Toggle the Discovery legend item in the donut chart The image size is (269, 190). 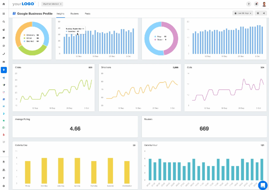[31, 35]
